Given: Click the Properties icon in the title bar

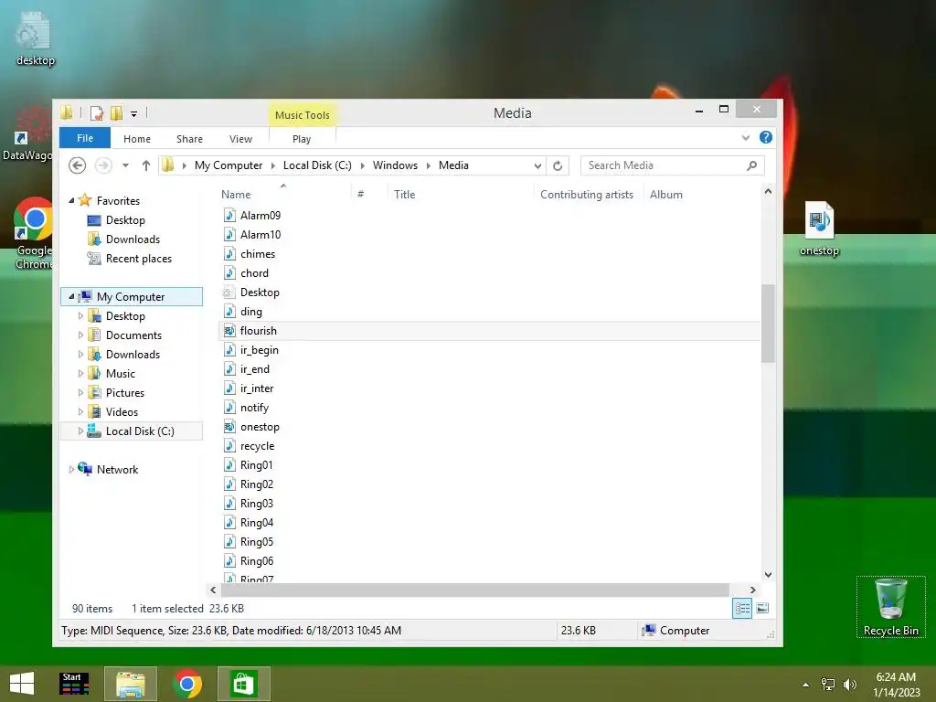Looking at the screenshot, I should tap(97, 112).
